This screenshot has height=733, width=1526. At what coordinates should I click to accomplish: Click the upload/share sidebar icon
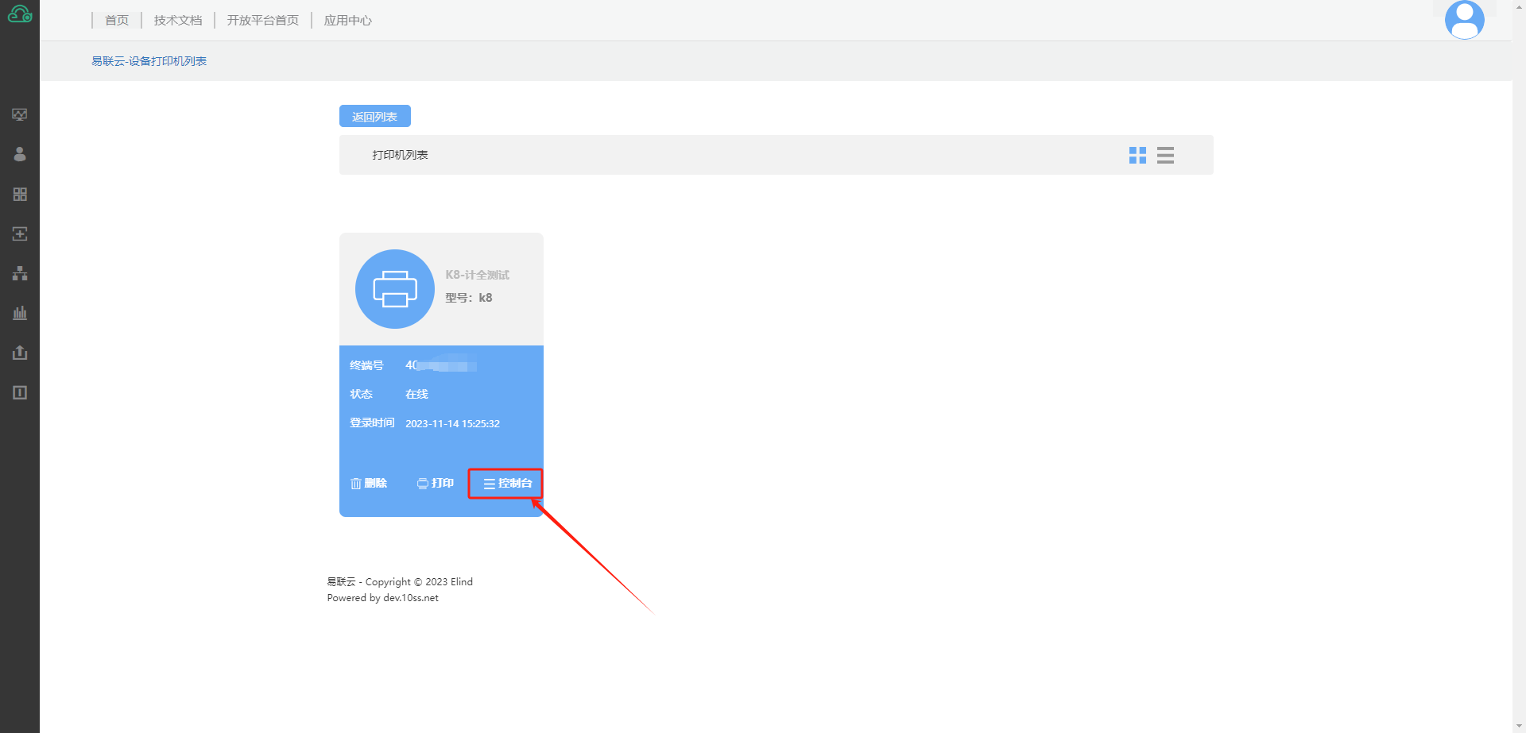coord(20,353)
